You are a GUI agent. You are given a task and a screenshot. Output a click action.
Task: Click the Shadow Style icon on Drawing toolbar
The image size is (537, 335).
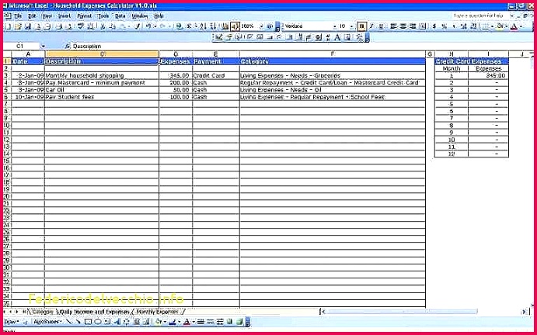(x=229, y=321)
